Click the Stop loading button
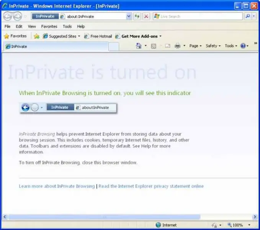260x230 pixels. tap(146, 16)
